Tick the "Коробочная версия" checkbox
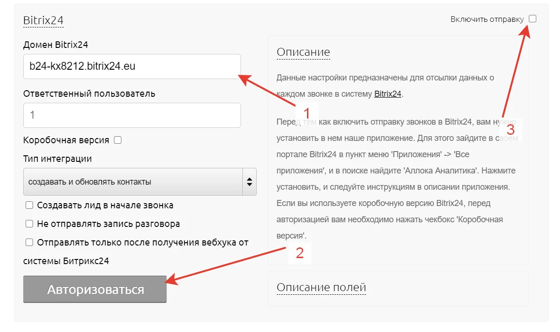560x332 pixels. 118,140
